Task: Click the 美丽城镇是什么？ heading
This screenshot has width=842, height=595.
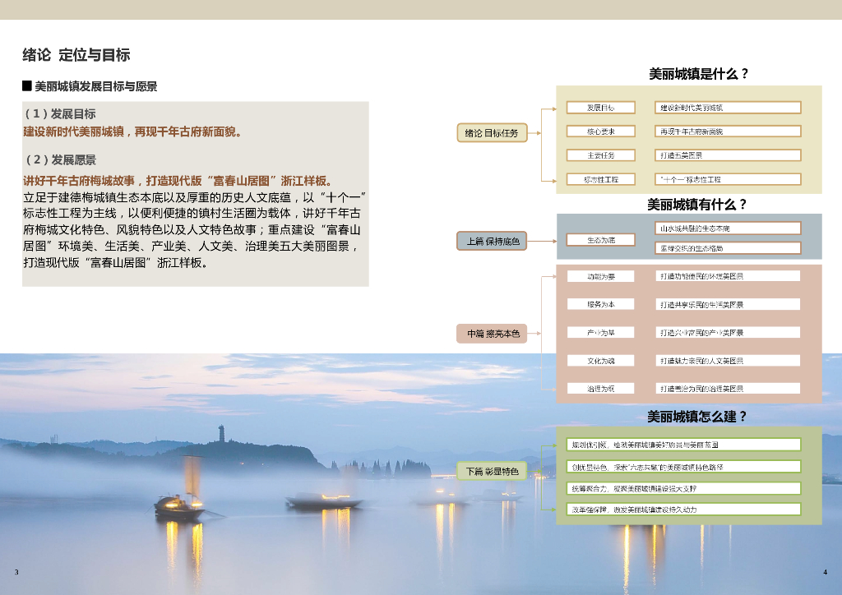Action: coord(699,74)
